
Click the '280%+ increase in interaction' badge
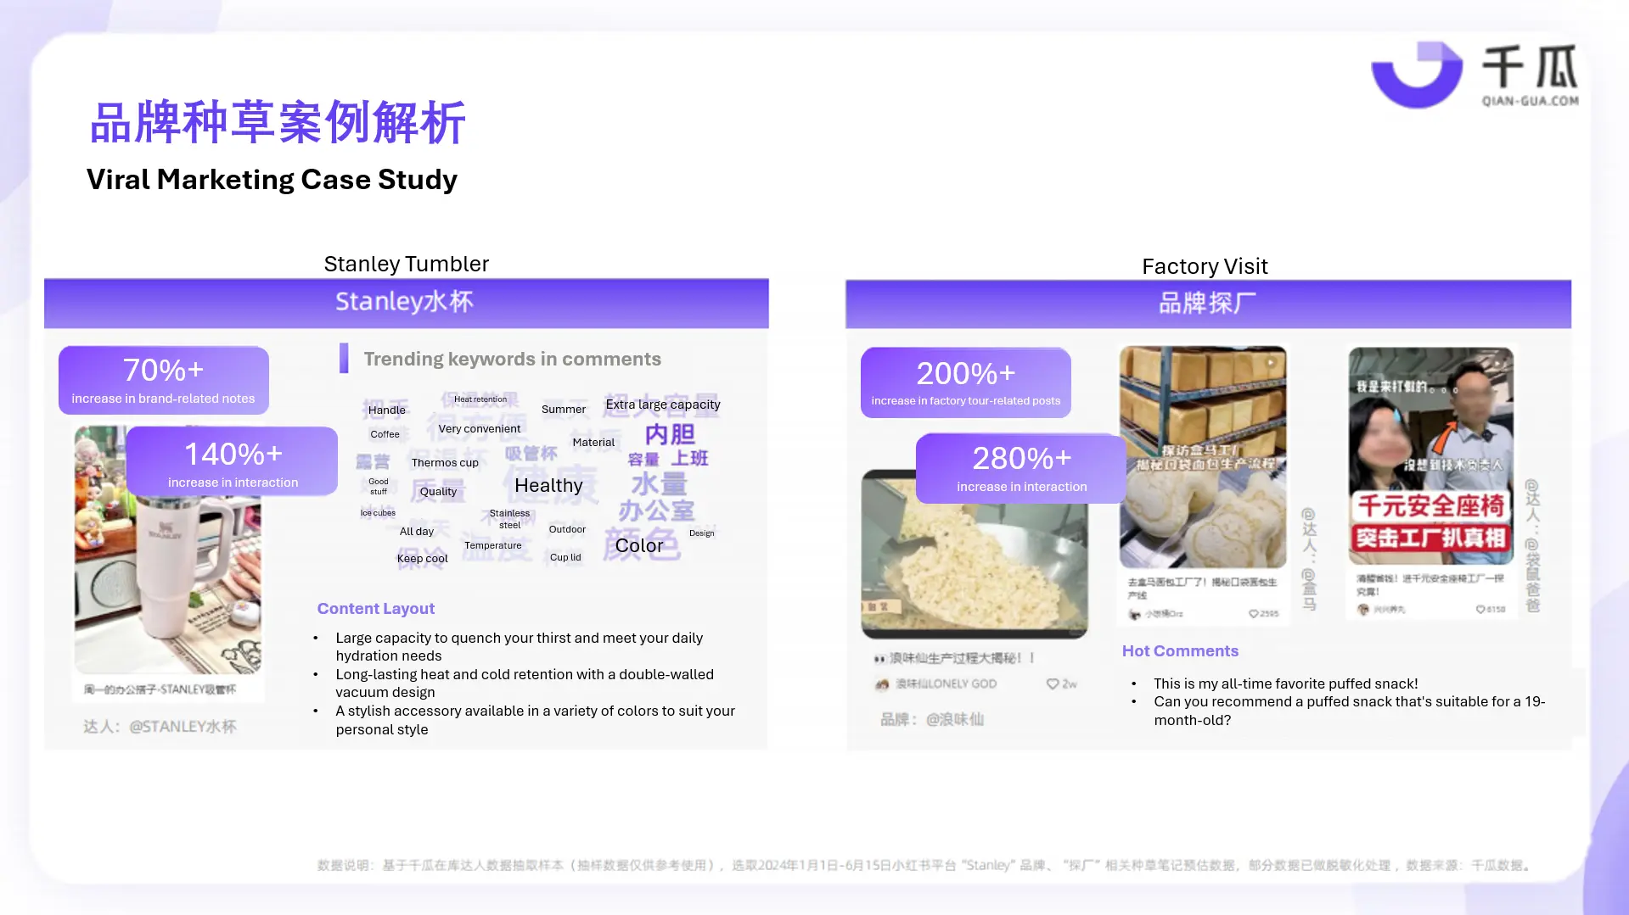pos(1021,468)
